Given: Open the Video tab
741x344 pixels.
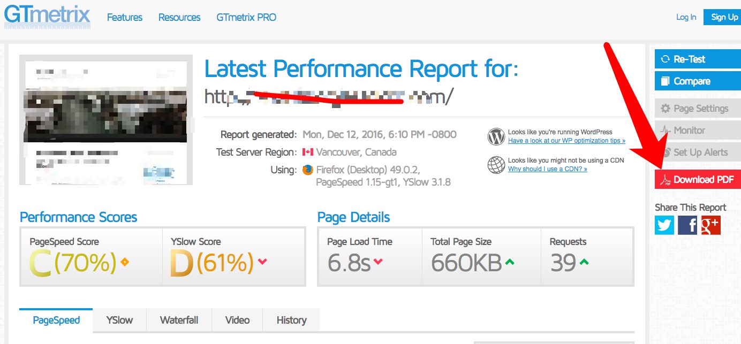Looking at the screenshot, I should [237, 320].
